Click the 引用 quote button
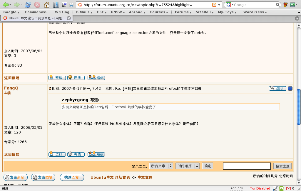 click(277, 88)
